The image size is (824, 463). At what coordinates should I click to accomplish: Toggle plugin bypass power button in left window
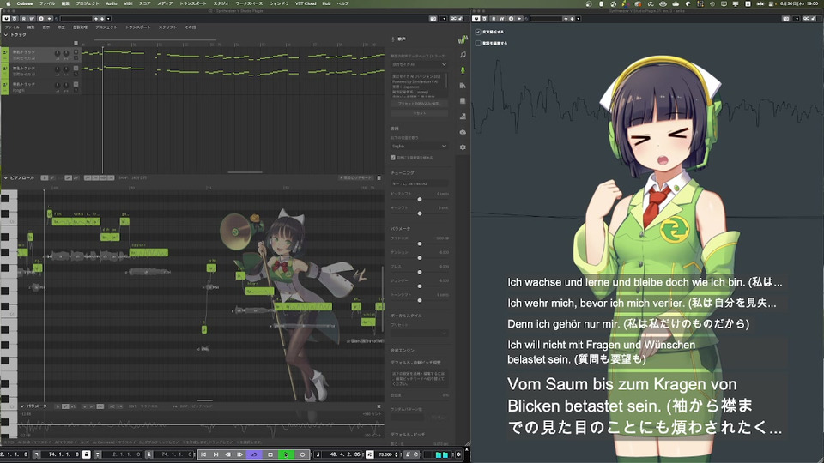pyautogui.click(x=7, y=19)
